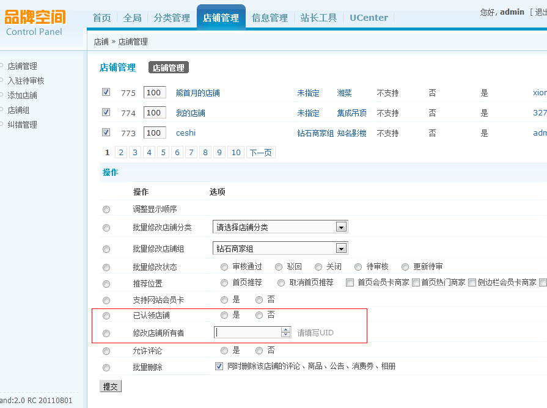Screen dimensions: 547x408
Task: Select 是 for 支持网站会员卡
Action: [x=224, y=300]
